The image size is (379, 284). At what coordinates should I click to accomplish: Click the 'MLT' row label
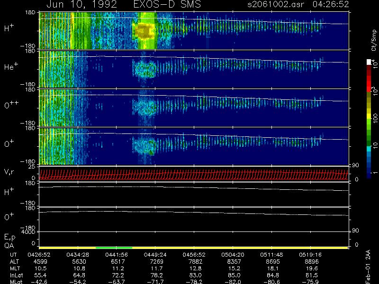15,268
